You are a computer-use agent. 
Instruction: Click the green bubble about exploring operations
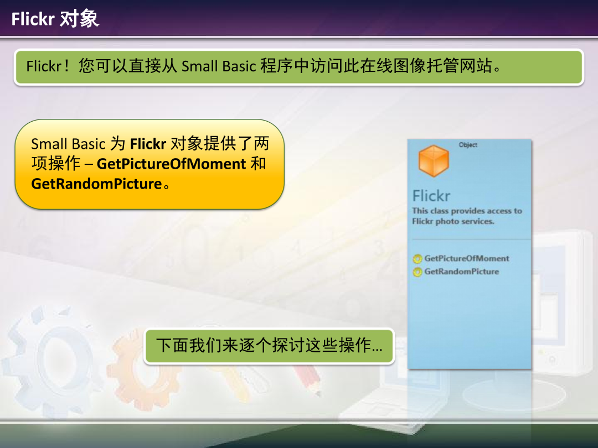pos(270,346)
